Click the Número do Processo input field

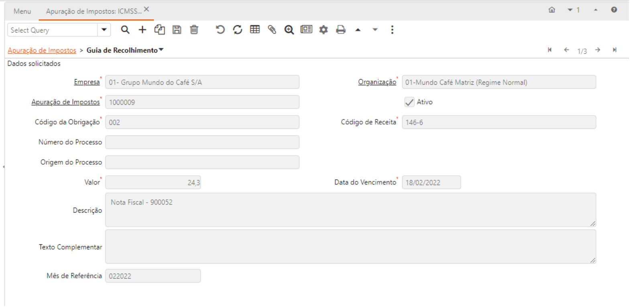(x=202, y=142)
